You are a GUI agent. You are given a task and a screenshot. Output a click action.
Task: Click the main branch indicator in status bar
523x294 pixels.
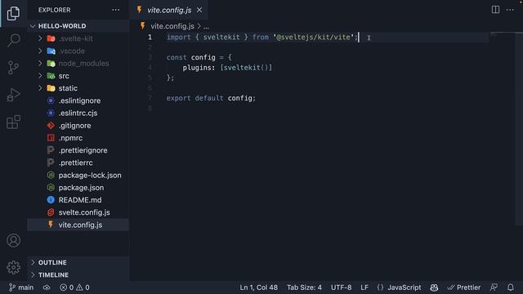[21, 287]
